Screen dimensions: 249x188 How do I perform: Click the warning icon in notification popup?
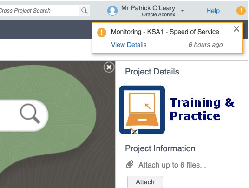click(102, 33)
